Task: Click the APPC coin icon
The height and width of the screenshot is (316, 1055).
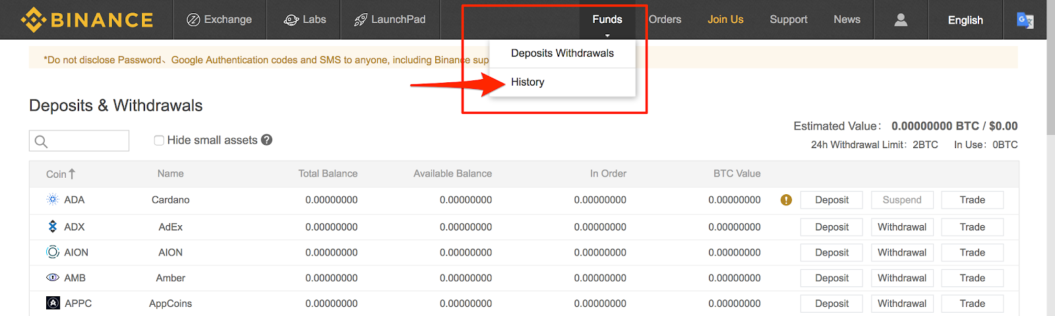Action: coord(53,303)
